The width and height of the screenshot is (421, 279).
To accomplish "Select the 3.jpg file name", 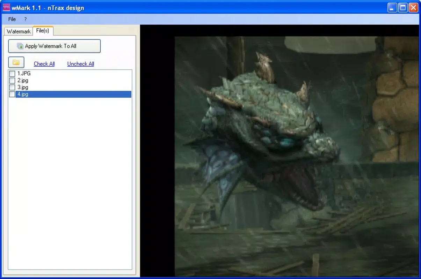I will pyautogui.click(x=23, y=87).
